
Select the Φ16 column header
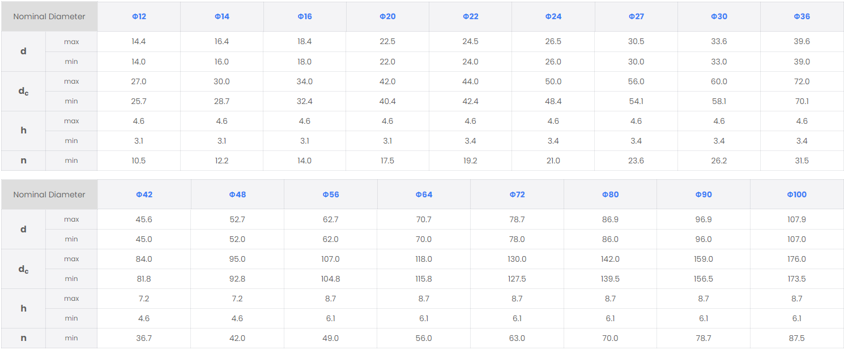[x=305, y=16]
